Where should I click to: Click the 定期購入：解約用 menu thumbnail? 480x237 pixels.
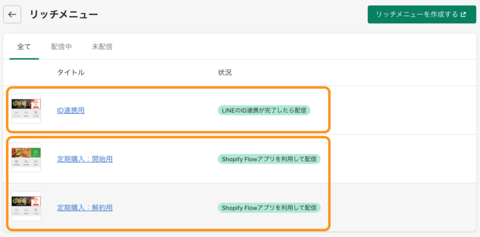(x=26, y=206)
